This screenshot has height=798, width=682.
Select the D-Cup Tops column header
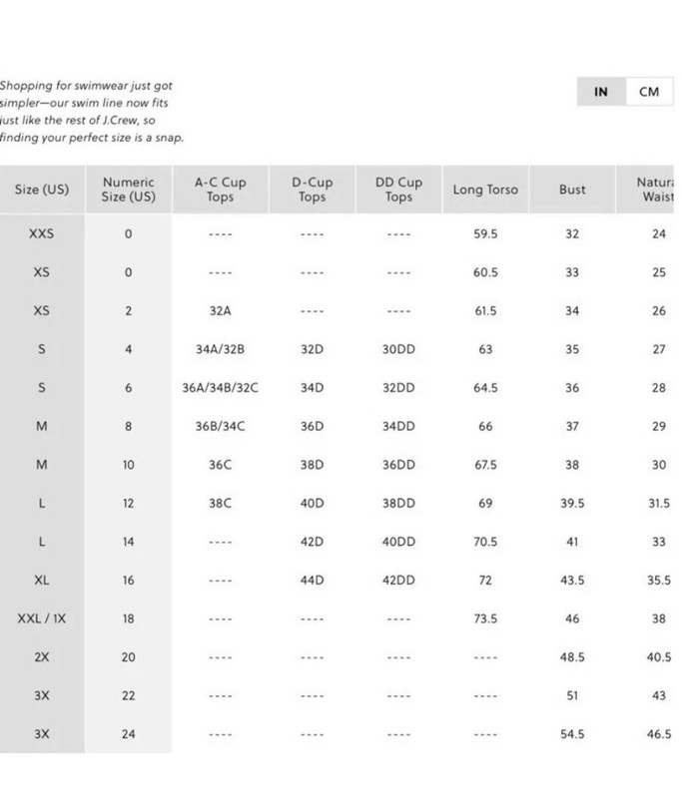(x=313, y=190)
